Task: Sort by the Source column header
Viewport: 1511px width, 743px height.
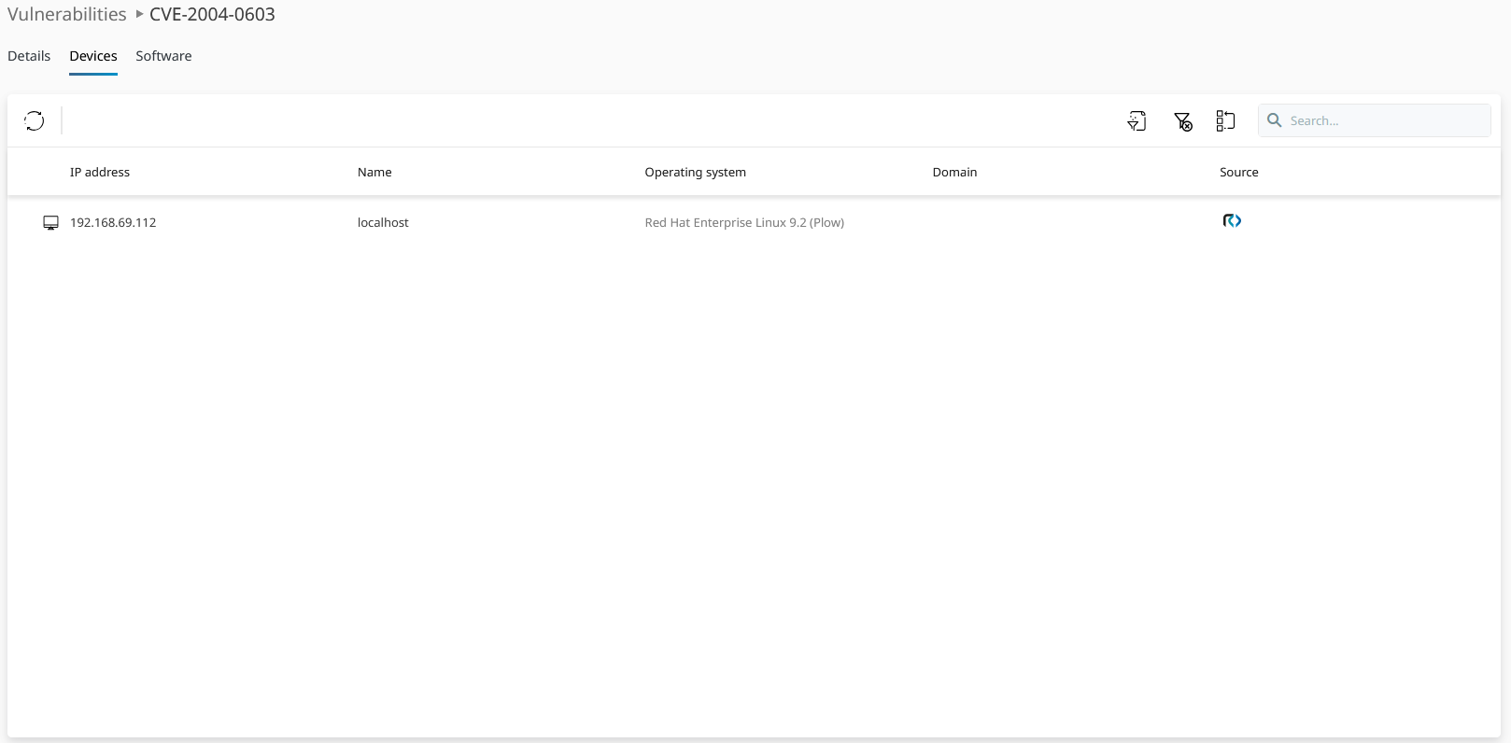Action: pyautogui.click(x=1238, y=172)
